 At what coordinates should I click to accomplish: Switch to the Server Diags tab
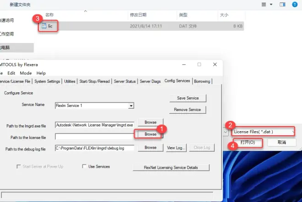click(150, 81)
